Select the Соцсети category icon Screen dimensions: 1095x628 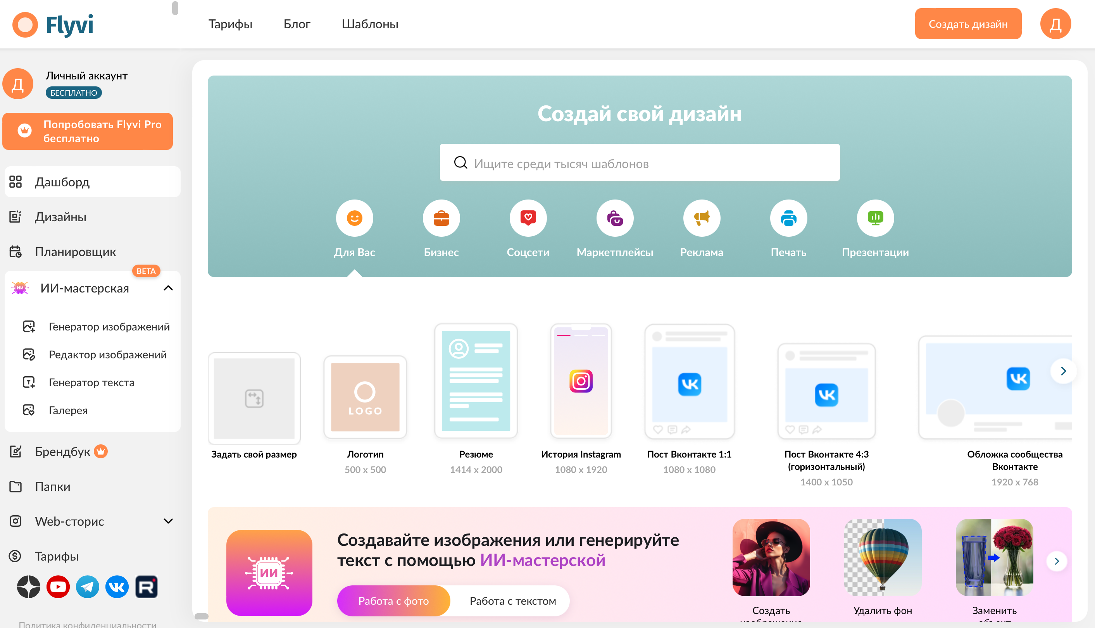click(528, 218)
